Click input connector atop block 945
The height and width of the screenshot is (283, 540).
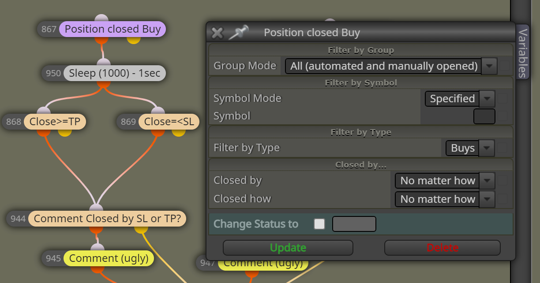(x=97, y=248)
